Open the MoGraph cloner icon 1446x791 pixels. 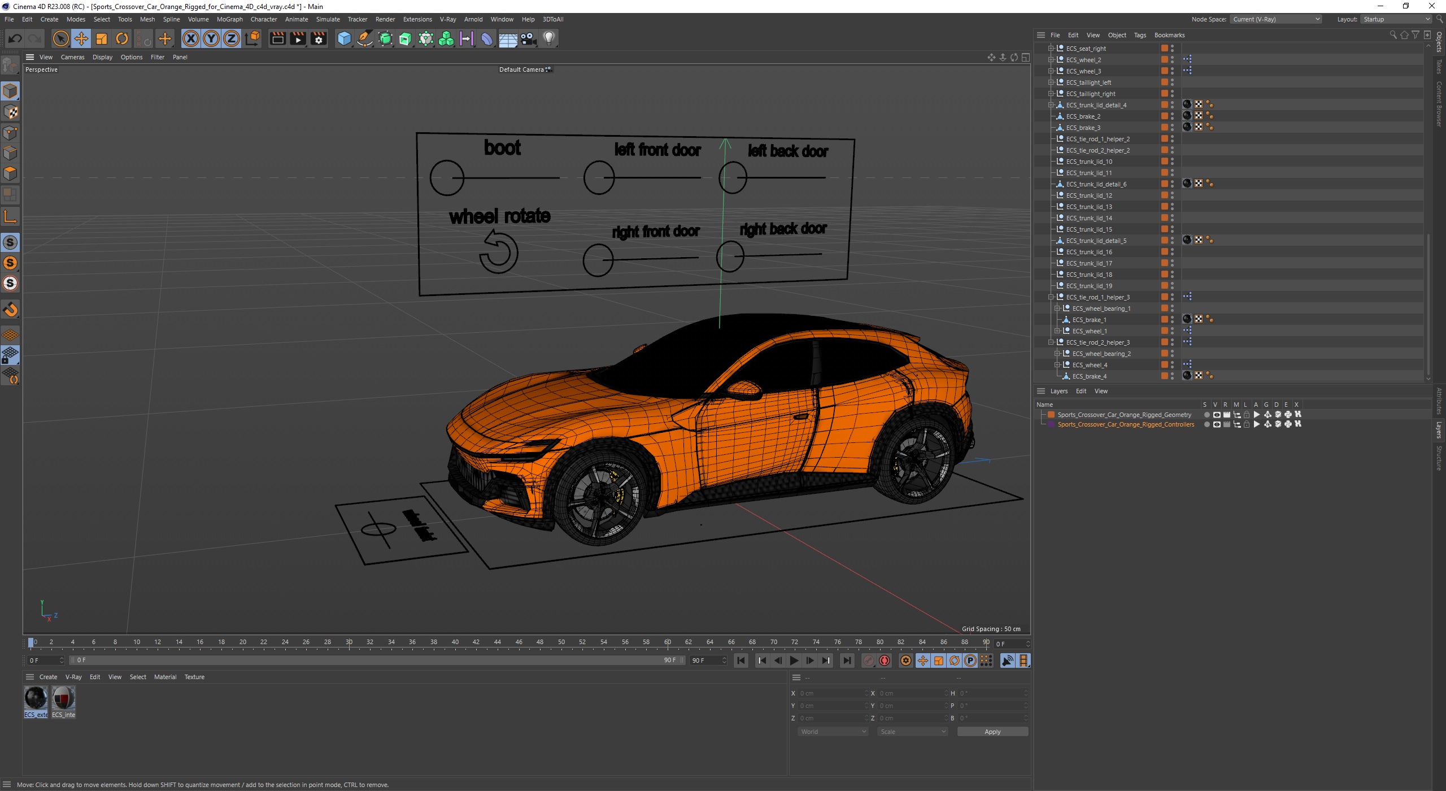[446, 38]
